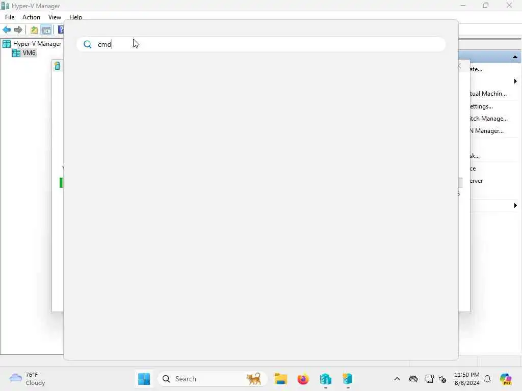Click Import Virtual Machine action
Viewport: 522px width, 391px height.
(x=488, y=94)
